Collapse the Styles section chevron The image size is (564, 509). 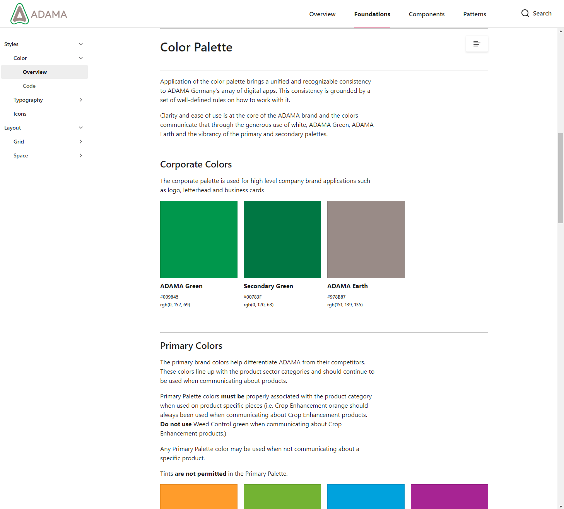click(x=81, y=44)
